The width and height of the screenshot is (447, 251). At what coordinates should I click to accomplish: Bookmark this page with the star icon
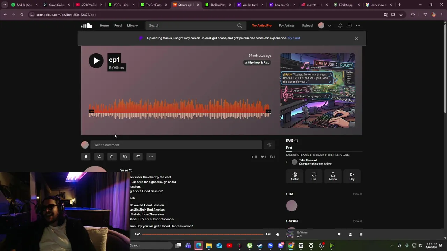(401, 15)
